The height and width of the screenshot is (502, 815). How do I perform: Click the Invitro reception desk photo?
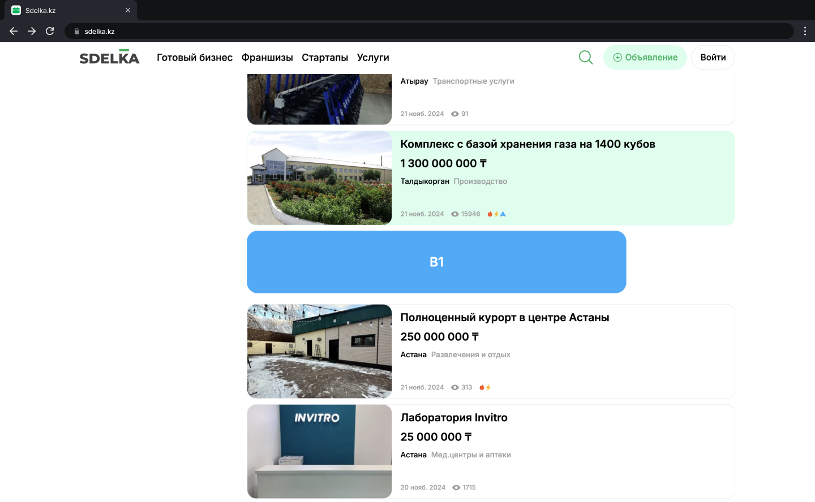click(x=320, y=451)
